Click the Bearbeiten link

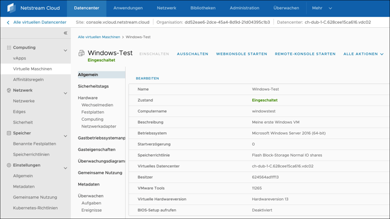[x=147, y=78]
